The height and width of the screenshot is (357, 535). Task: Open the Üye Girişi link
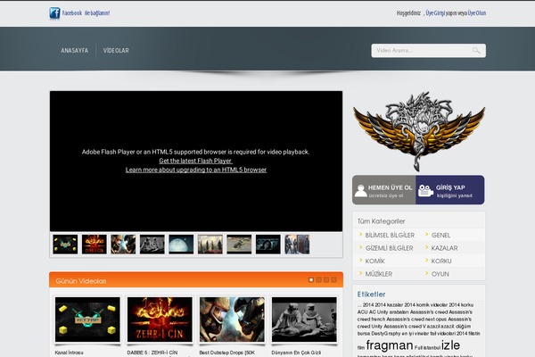pos(435,13)
